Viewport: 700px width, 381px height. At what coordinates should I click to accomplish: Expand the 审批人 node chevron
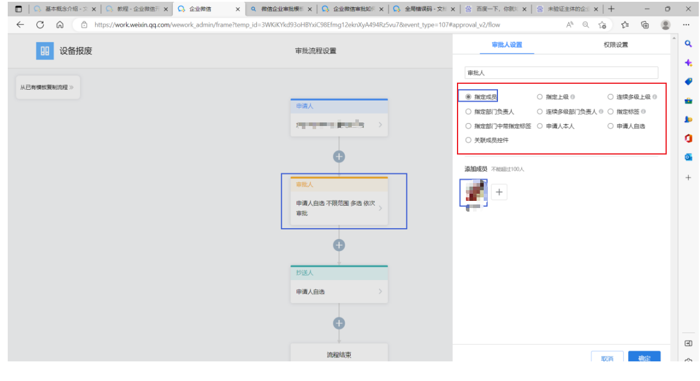tap(380, 207)
